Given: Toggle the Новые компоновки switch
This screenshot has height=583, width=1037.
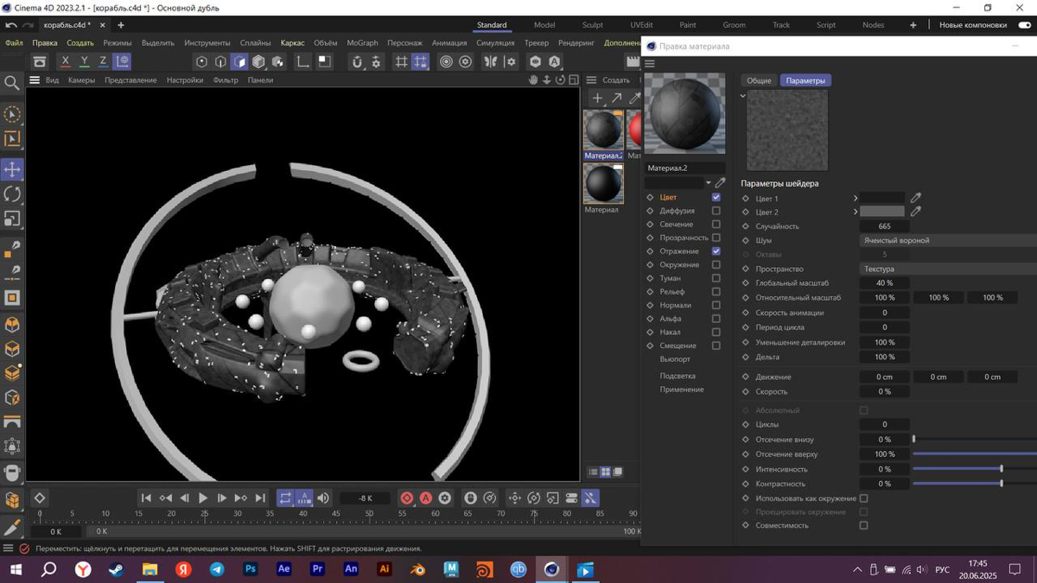Looking at the screenshot, I should 1025,25.
